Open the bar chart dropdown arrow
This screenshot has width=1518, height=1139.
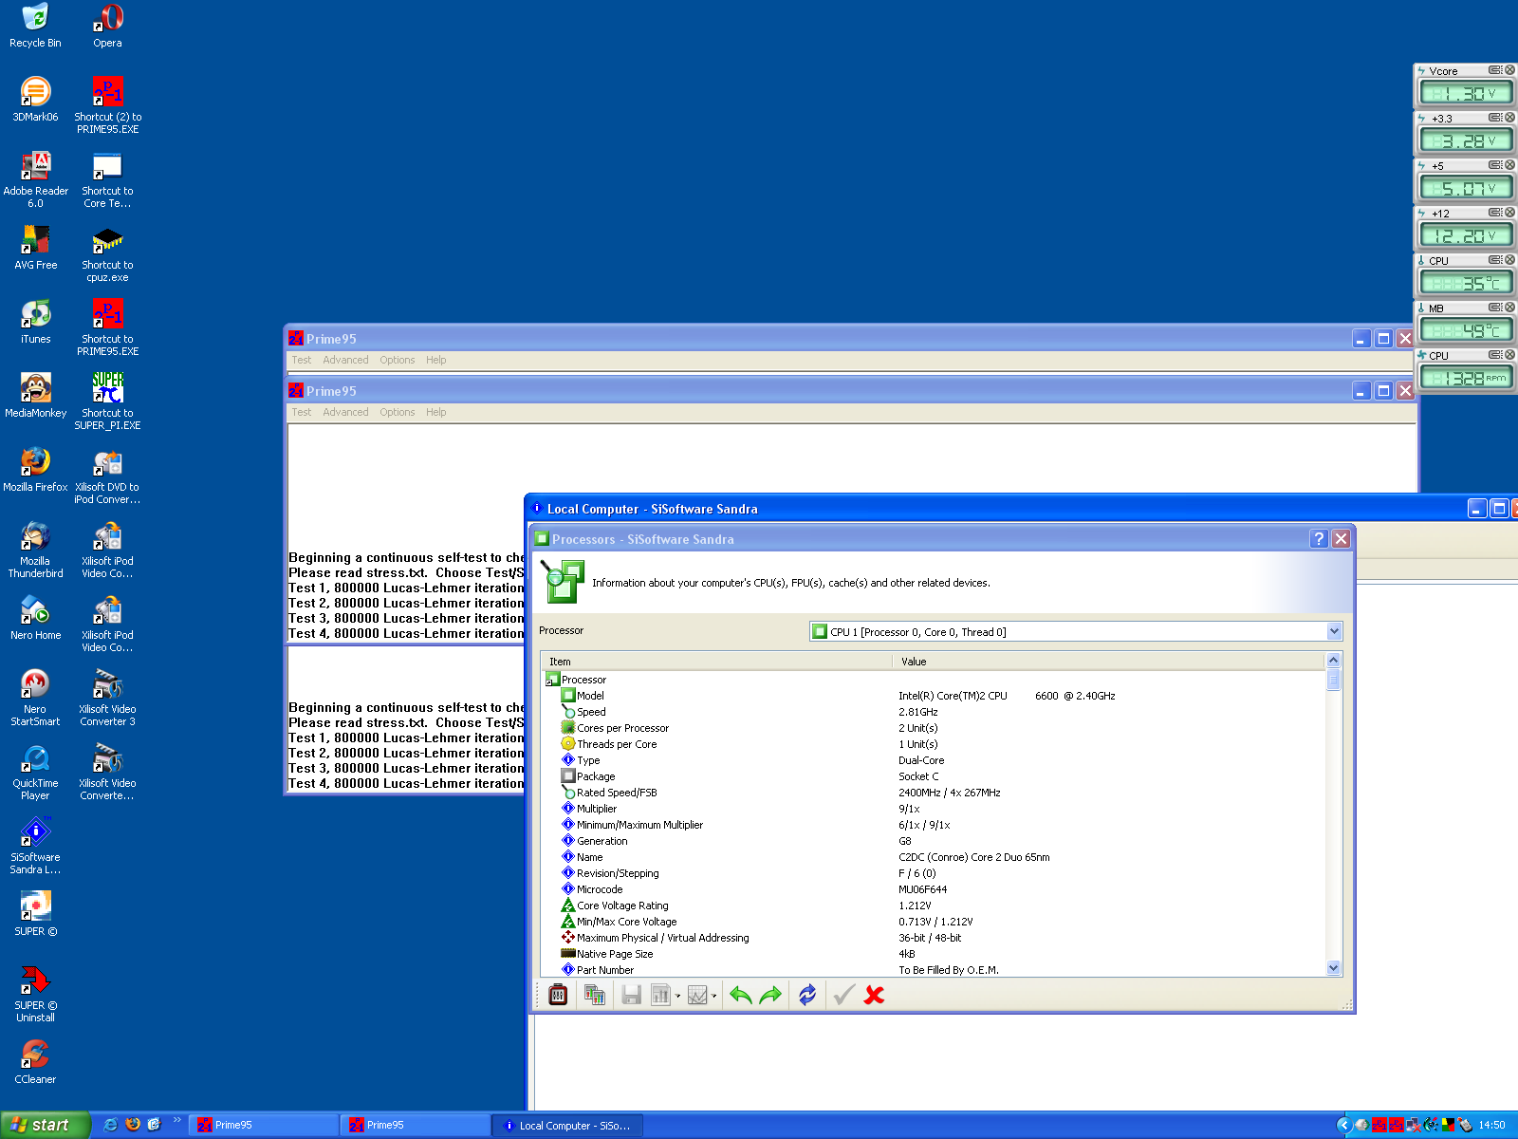click(677, 996)
